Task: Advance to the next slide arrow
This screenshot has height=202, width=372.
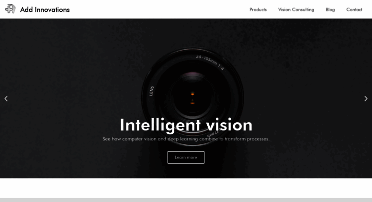Action: point(366,98)
